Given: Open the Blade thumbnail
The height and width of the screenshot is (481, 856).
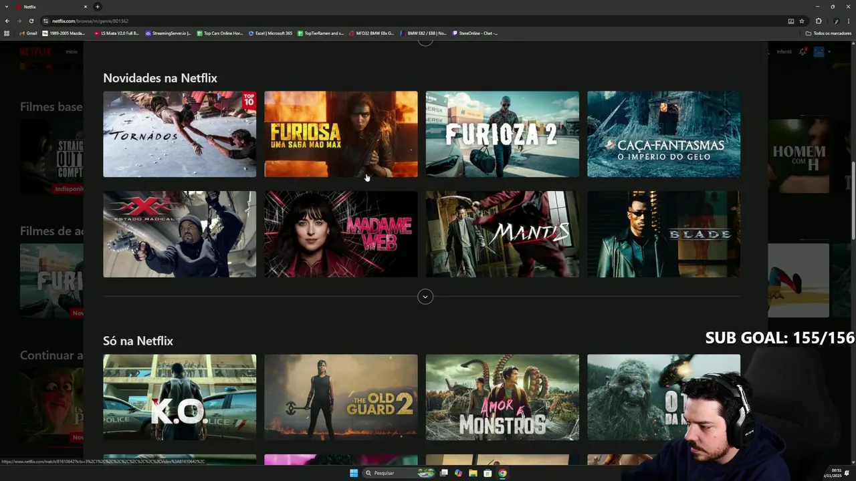Looking at the screenshot, I should coord(663,234).
